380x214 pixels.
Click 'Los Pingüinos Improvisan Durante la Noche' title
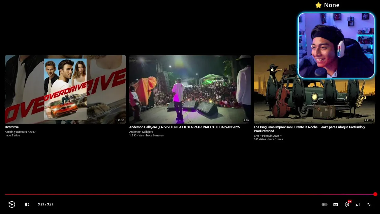(309, 129)
